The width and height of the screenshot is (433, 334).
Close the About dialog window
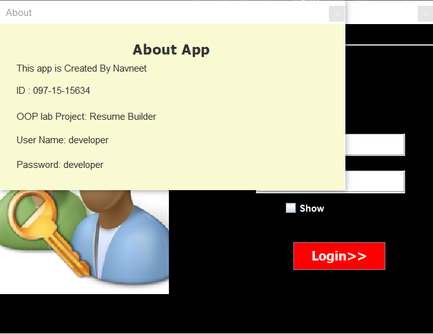pos(336,13)
